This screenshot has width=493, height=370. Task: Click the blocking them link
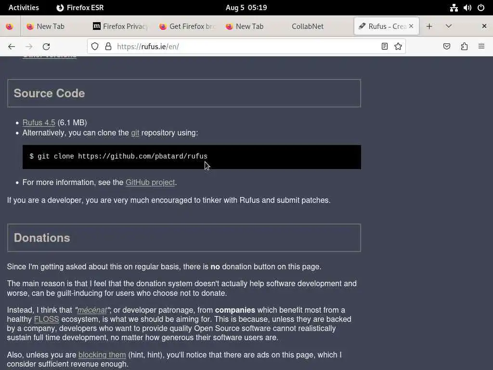point(102,355)
